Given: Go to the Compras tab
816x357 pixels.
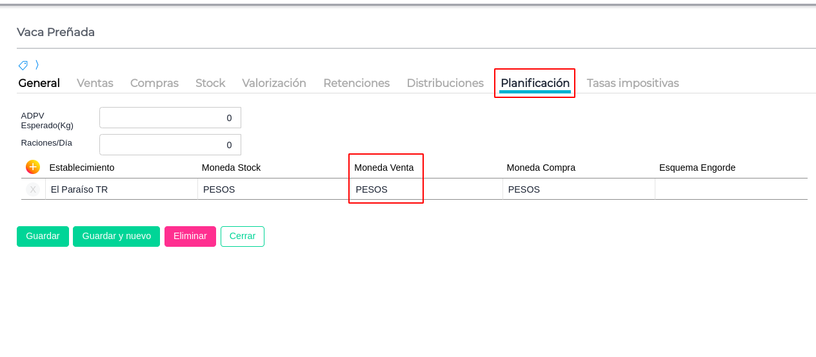Looking at the screenshot, I should 154,83.
